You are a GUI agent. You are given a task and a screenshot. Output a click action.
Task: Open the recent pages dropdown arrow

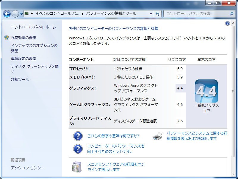coord(21,14)
